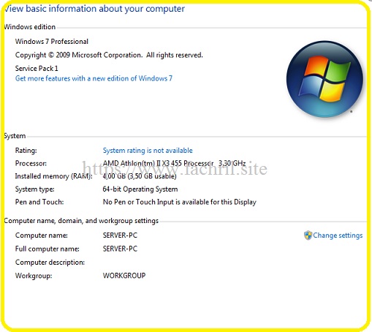Click the No Pen or Touch Input text
The height and width of the screenshot is (332, 372).
coord(180,202)
